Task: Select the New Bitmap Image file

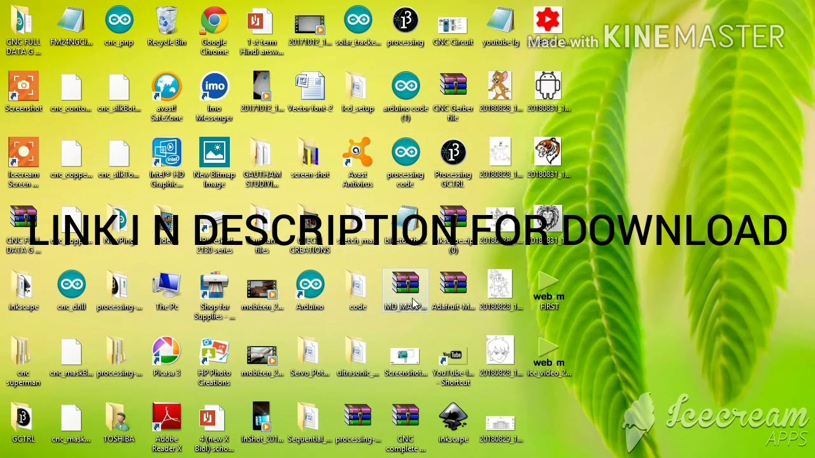Action: tap(215, 163)
